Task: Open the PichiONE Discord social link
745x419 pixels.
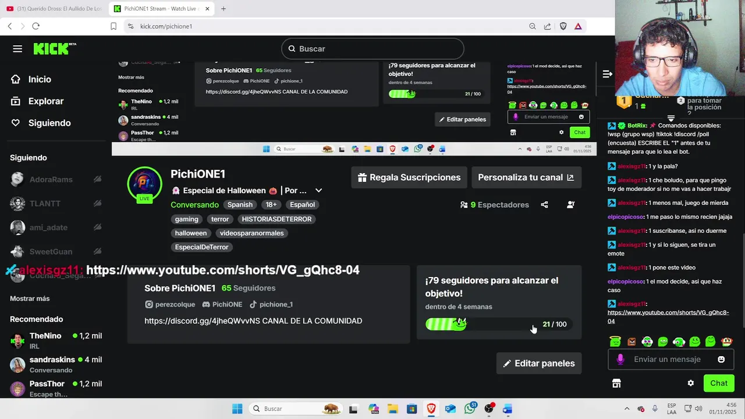Action: (x=222, y=304)
